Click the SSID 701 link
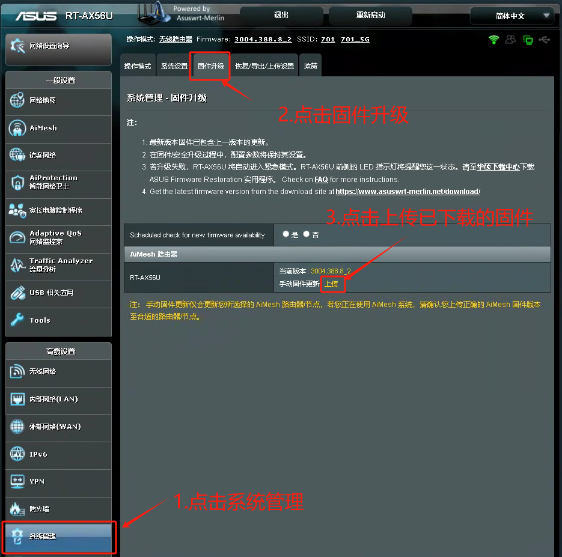This screenshot has width=562, height=557. click(x=328, y=40)
